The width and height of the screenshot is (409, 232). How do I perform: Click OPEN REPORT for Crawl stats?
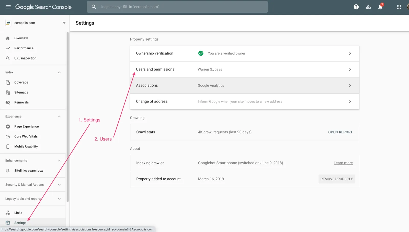coord(340,132)
